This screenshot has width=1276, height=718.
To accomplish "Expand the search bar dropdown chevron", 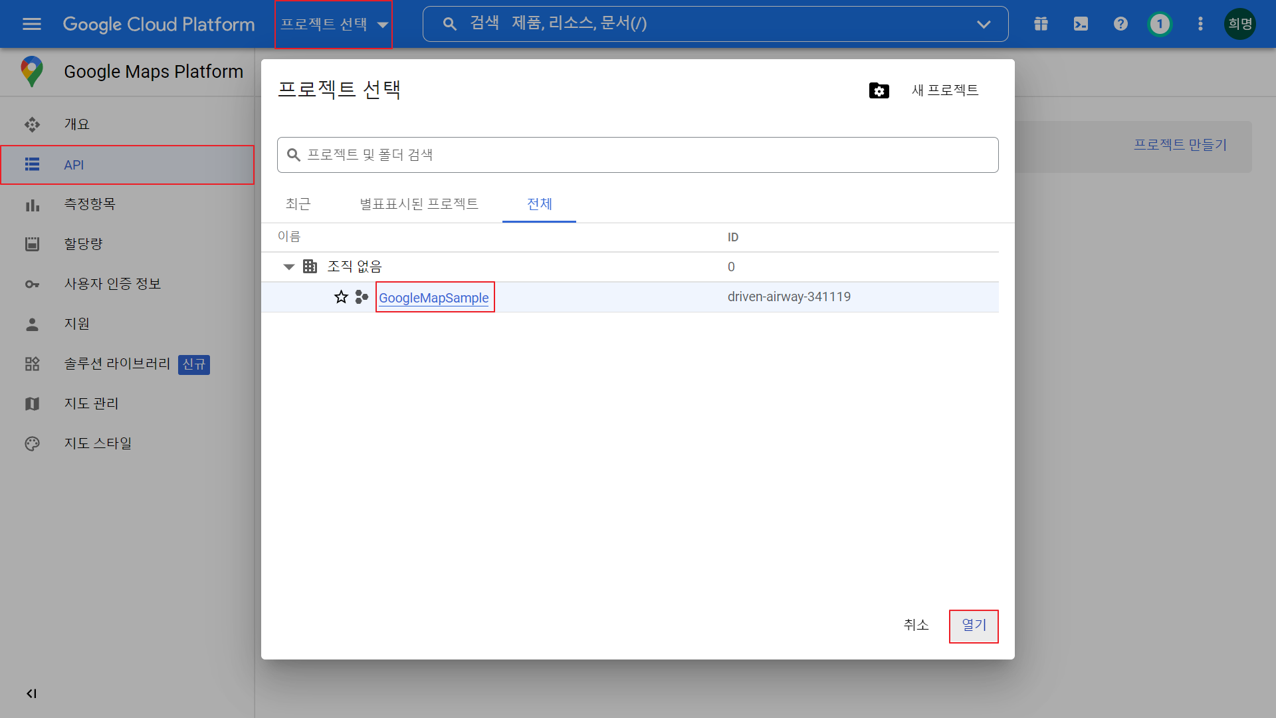I will tap(984, 24).
